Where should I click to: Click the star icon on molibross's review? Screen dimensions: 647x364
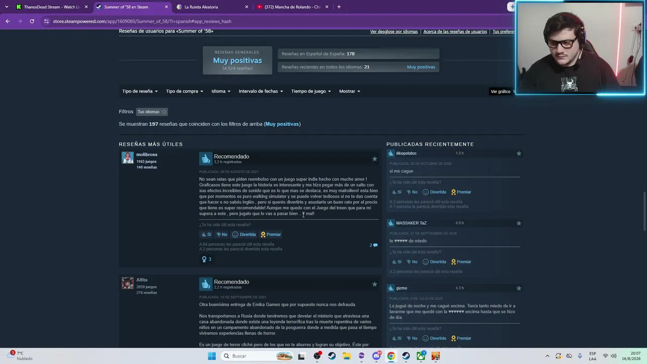[375, 159]
